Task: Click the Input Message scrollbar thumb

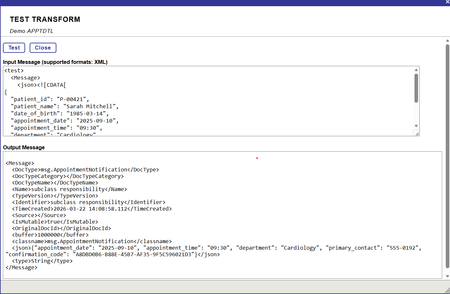Action: [416, 88]
